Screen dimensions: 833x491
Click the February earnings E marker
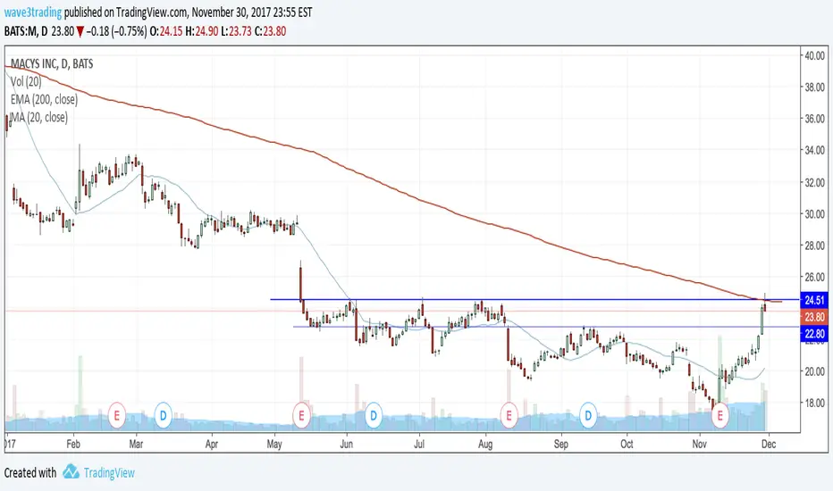[x=117, y=416]
